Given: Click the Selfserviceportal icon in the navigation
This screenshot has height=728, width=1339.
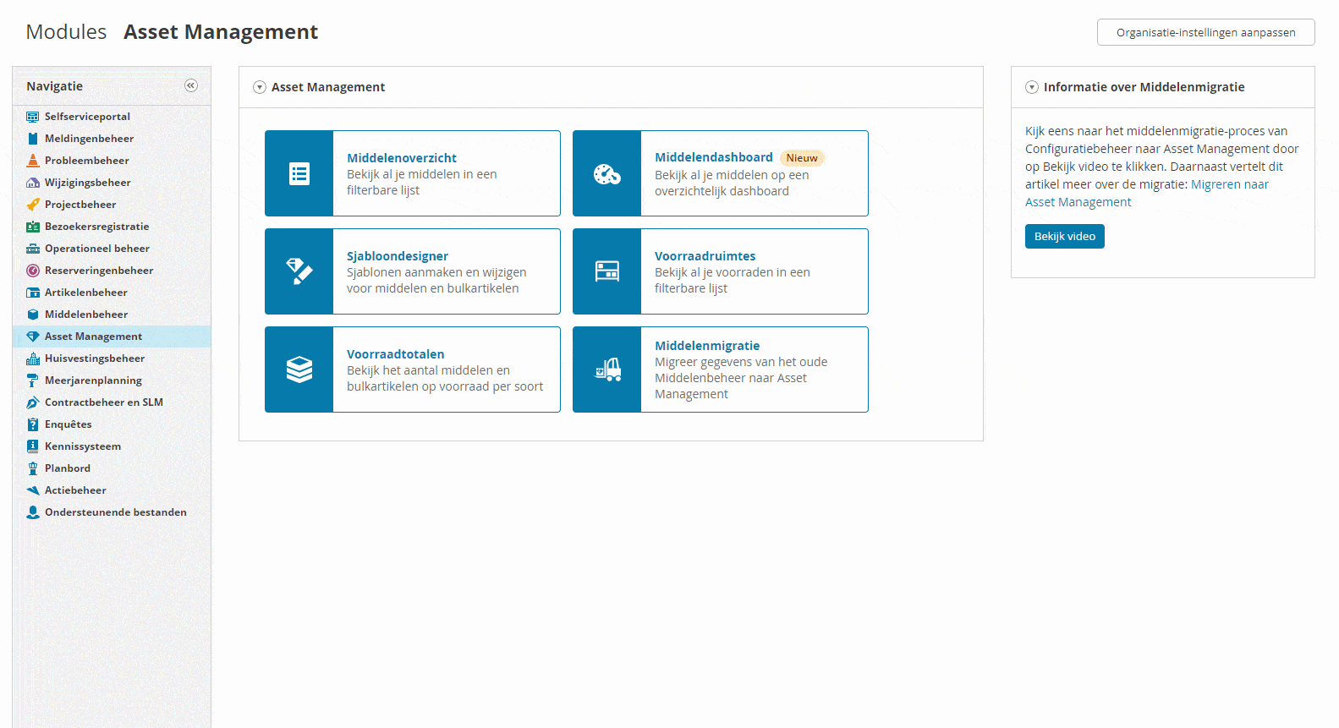Looking at the screenshot, I should coord(33,117).
